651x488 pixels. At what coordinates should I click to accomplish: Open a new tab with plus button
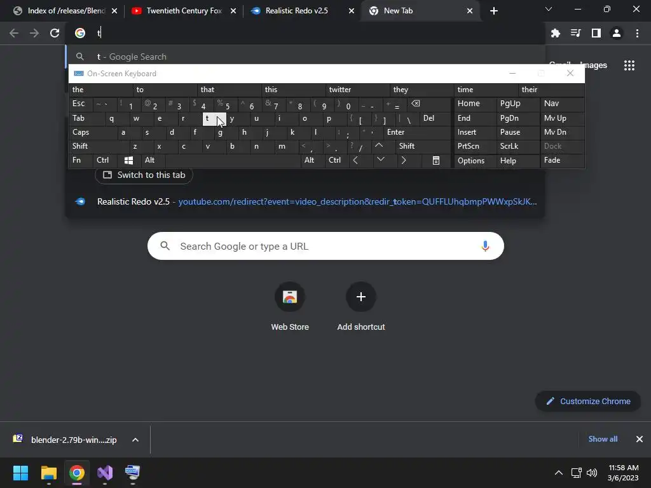pos(493,11)
